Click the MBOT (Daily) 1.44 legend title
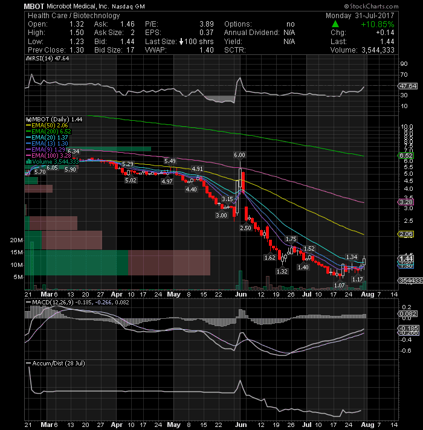 click(x=57, y=120)
